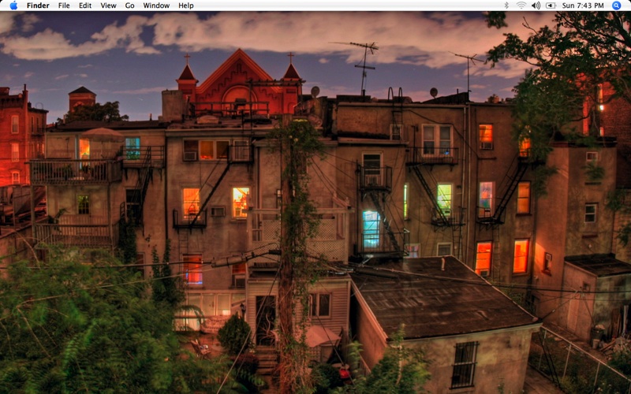The image size is (631, 394).
Task: Click the clock showing Sun 7:43 PM
Action: point(583,6)
